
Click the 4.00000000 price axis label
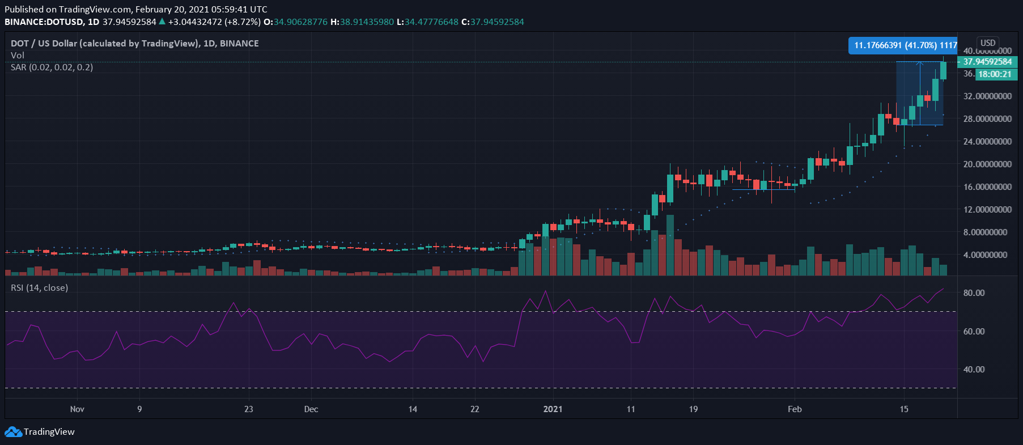[x=985, y=255]
